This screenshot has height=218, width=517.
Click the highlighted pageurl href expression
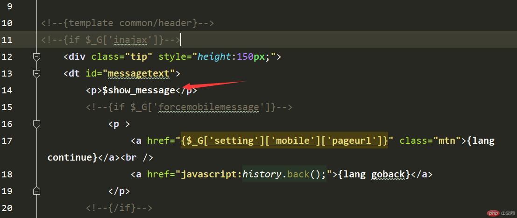[x=284, y=141]
